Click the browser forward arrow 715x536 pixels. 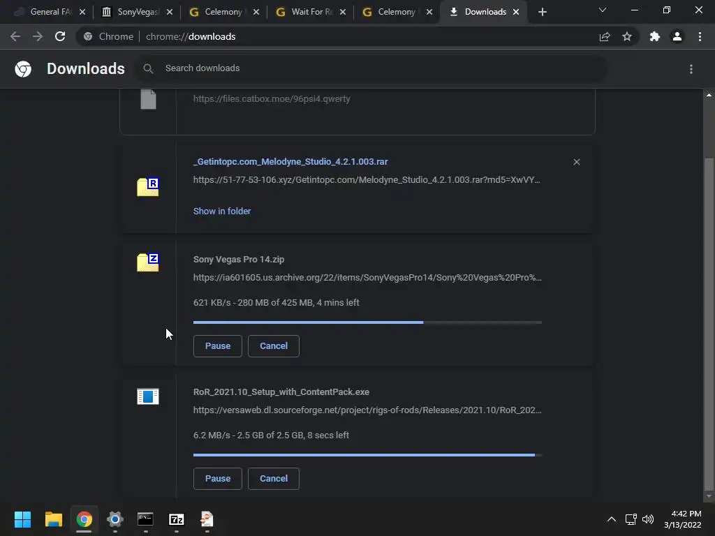38,36
